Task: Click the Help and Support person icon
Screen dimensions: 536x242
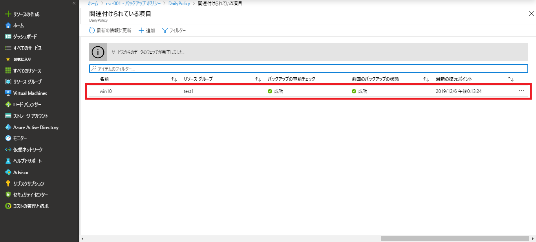Action: pos(8,161)
